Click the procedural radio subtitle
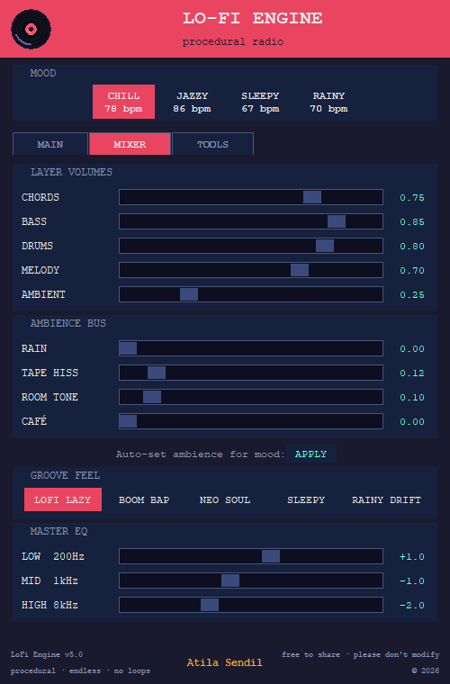 [233, 42]
